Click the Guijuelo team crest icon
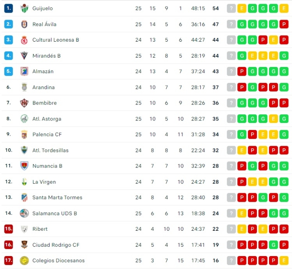This screenshot has height=272, width=292. 24,8
